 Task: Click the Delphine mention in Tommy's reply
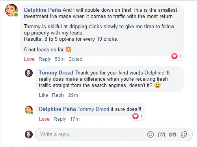tap(154, 73)
